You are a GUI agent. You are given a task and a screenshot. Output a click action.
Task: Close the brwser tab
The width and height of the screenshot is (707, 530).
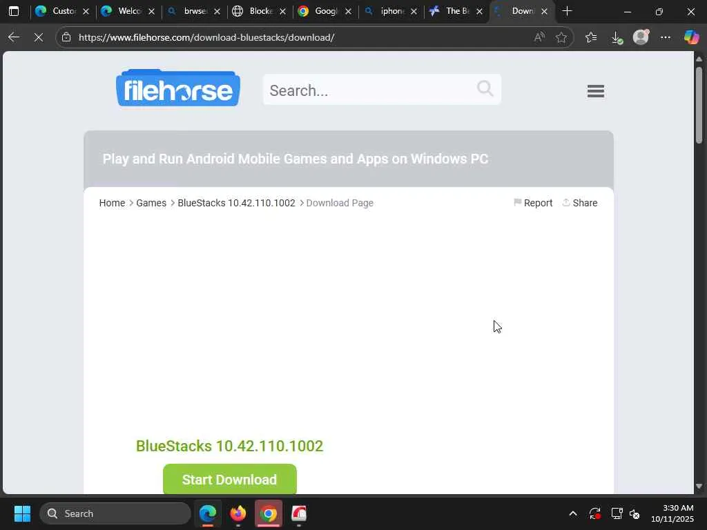(217, 12)
